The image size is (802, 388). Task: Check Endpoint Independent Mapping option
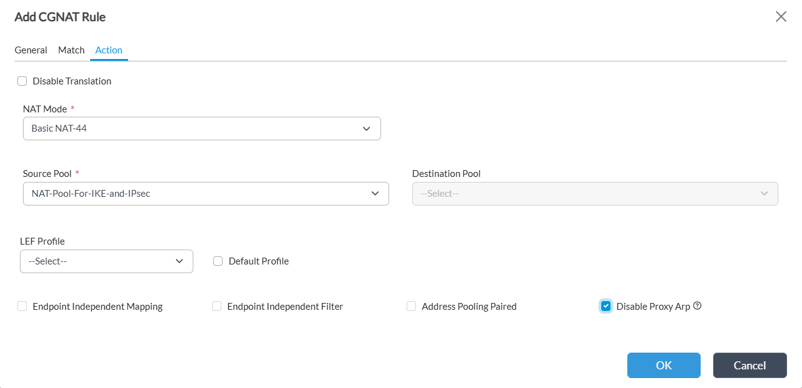[x=22, y=306]
